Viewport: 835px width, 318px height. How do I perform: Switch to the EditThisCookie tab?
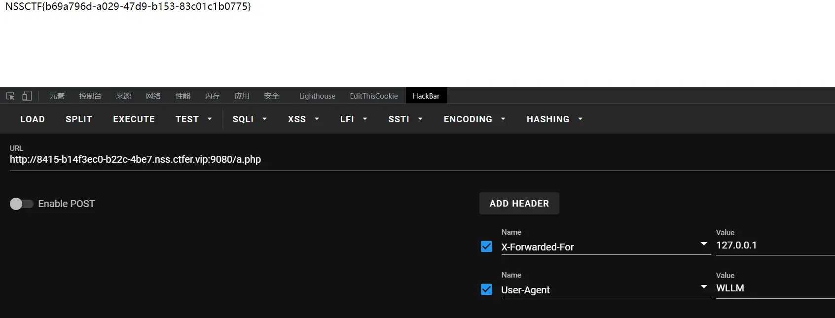[x=374, y=96]
